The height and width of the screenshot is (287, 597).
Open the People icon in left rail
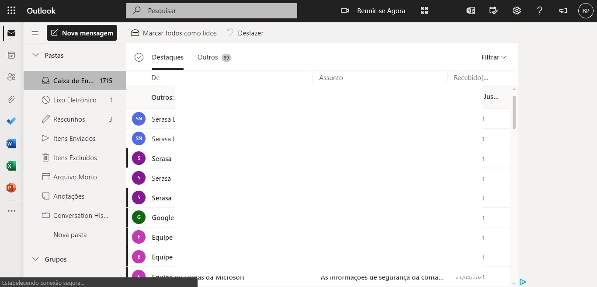11,77
